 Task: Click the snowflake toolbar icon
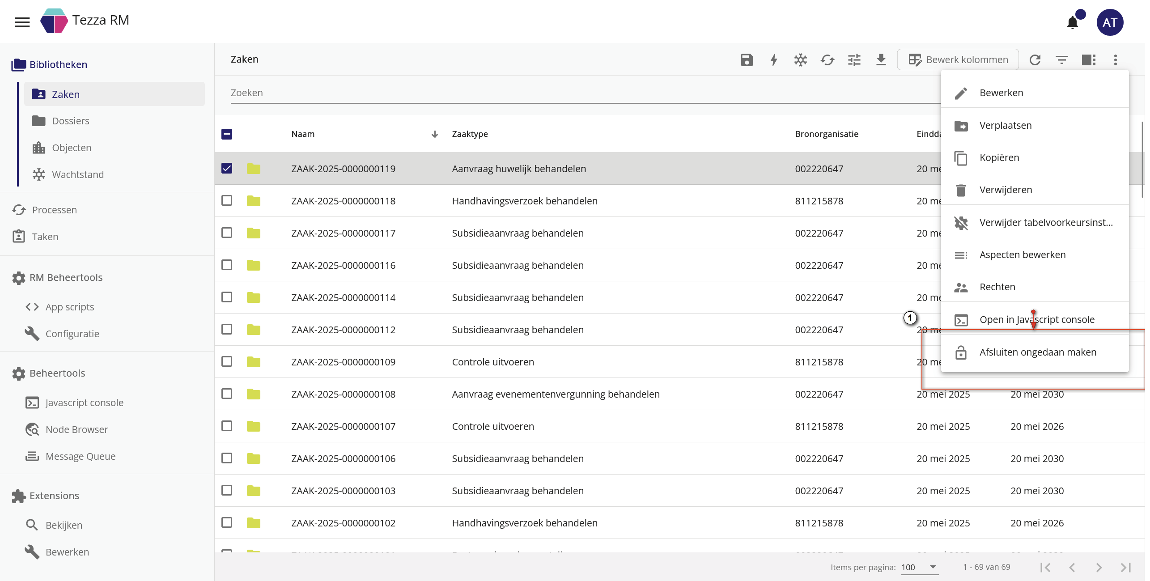[800, 59]
